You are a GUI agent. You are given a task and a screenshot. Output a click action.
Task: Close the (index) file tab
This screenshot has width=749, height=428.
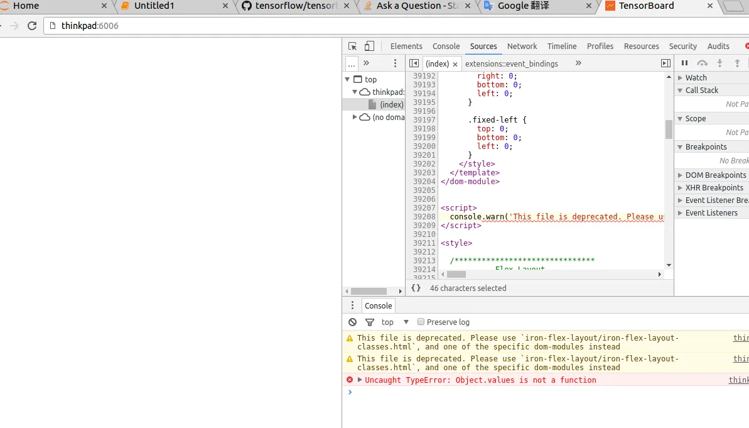point(455,64)
